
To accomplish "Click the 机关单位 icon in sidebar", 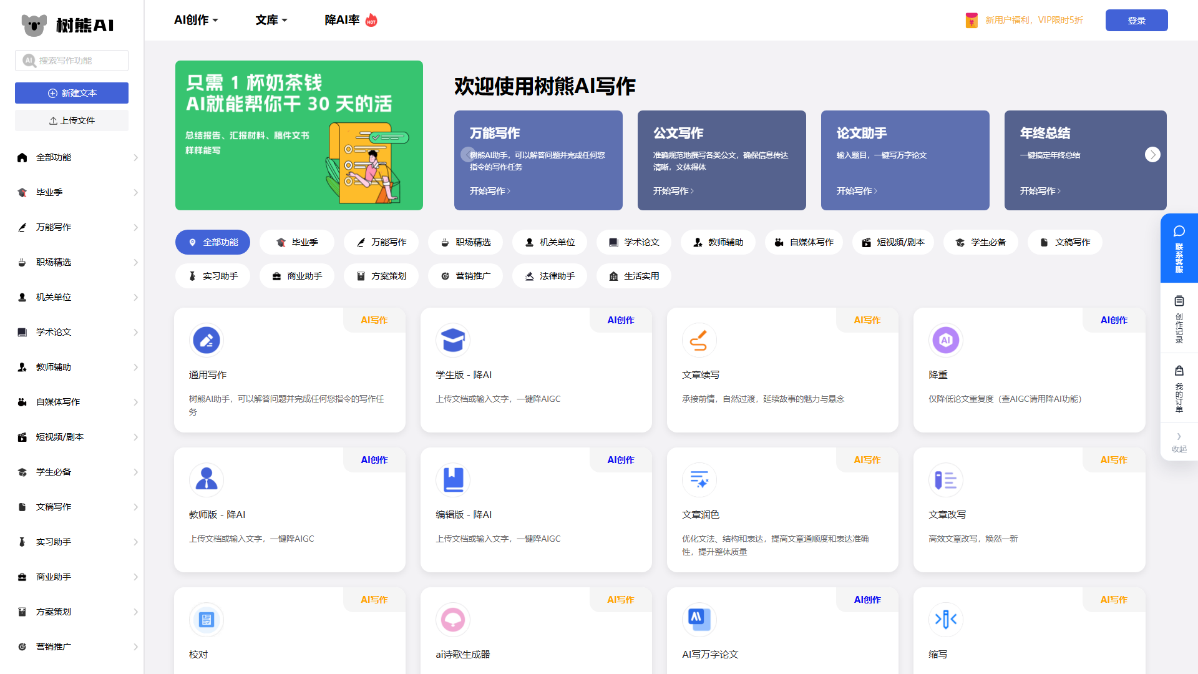I will coord(22,297).
